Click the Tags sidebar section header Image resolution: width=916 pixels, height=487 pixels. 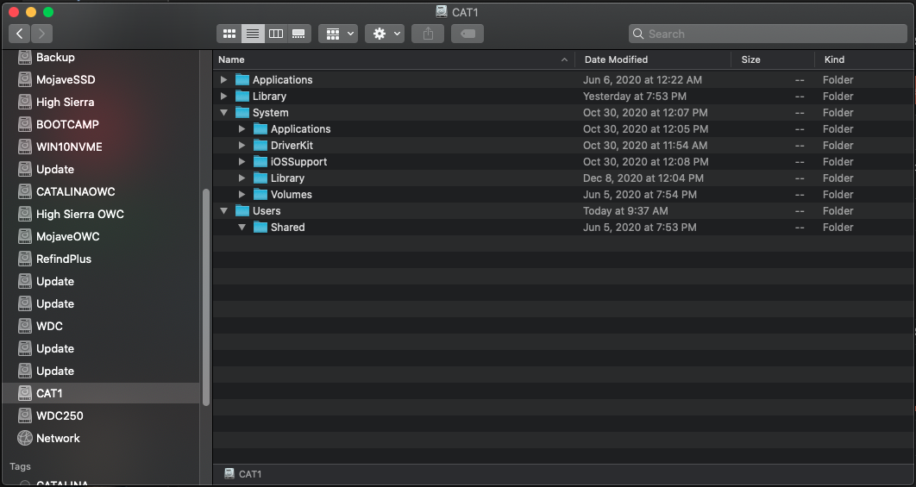(x=20, y=466)
